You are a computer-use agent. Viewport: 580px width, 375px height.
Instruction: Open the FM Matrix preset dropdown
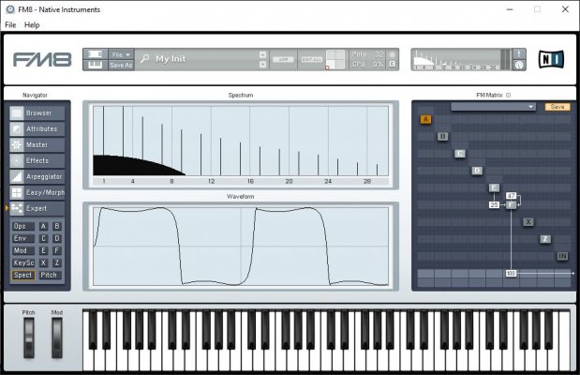coord(493,107)
